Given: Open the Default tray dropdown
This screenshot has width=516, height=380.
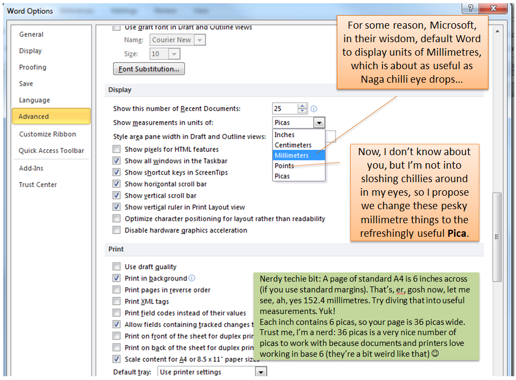Looking at the screenshot, I should [x=261, y=371].
